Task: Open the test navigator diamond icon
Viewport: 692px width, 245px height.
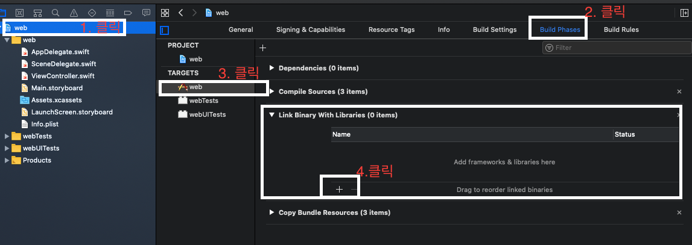Action: (x=92, y=13)
